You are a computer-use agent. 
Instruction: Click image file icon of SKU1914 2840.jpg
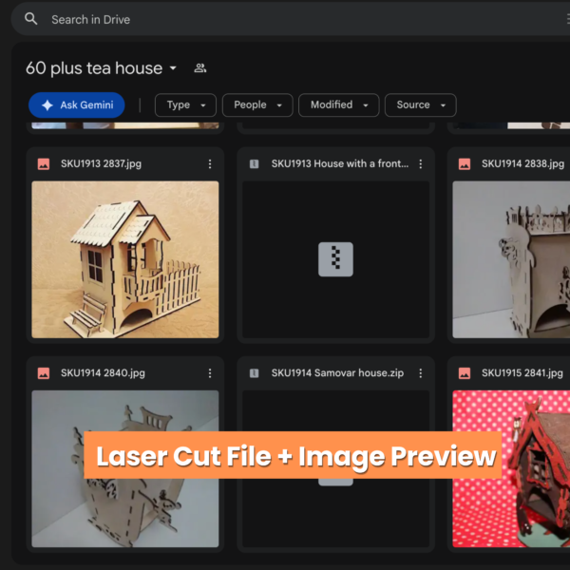click(44, 373)
